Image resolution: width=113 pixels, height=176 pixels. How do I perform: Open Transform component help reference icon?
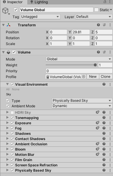point(98,25)
